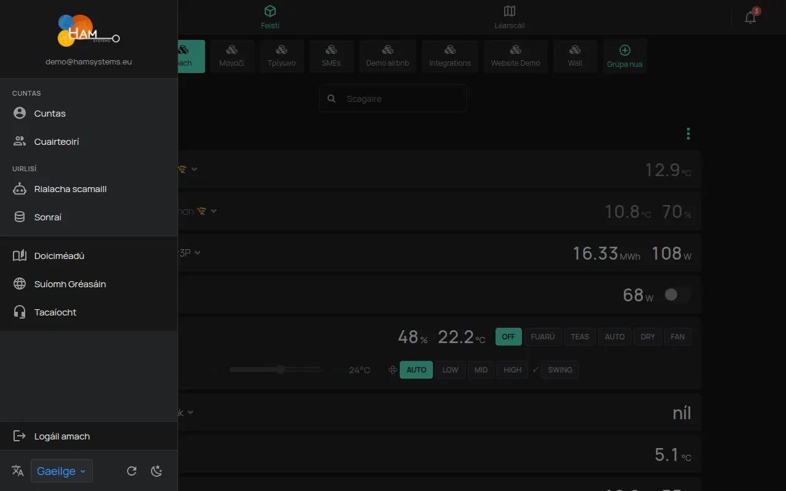This screenshot has height=491, width=786.
Task: Click the translate language icon
Action: [x=18, y=471]
